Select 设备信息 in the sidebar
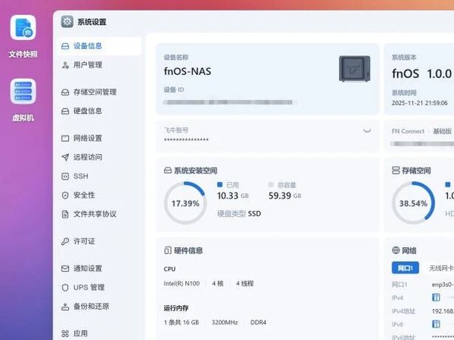 pos(99,46)
